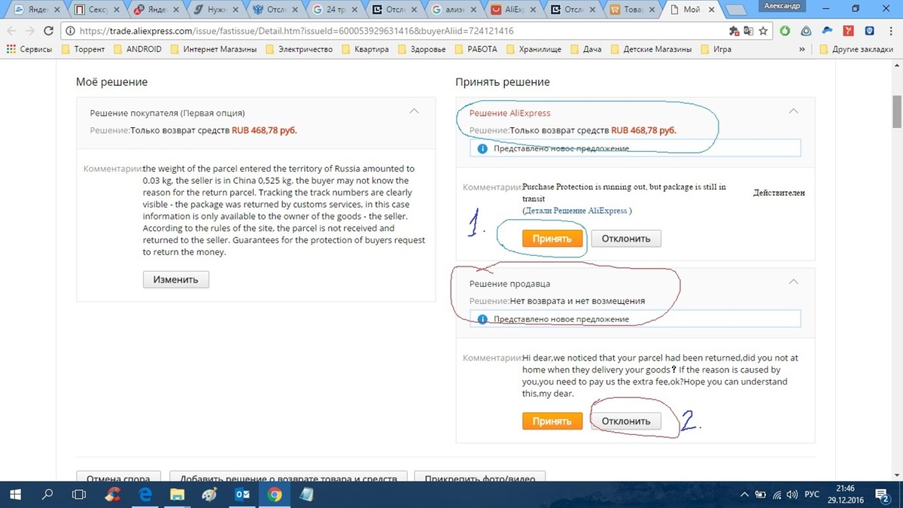903x508 pixels.
Task: Open the Торрент bookmark folder
Action: coord(84,49)
